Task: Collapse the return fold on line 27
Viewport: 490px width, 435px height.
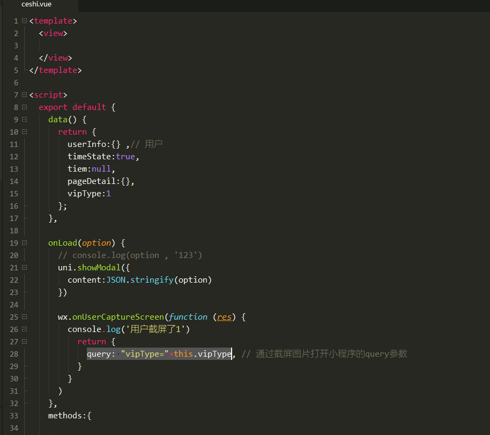Action: click(24, 342)
